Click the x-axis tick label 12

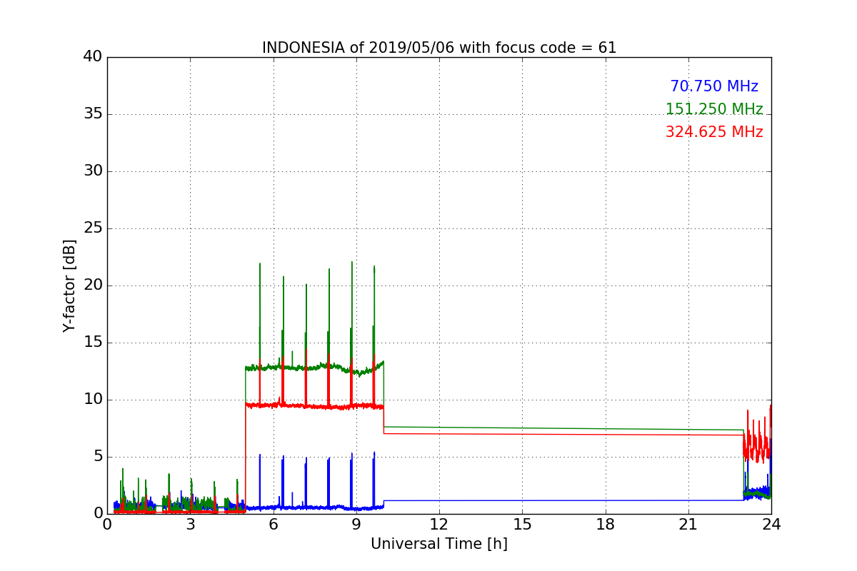coord(439,525)
